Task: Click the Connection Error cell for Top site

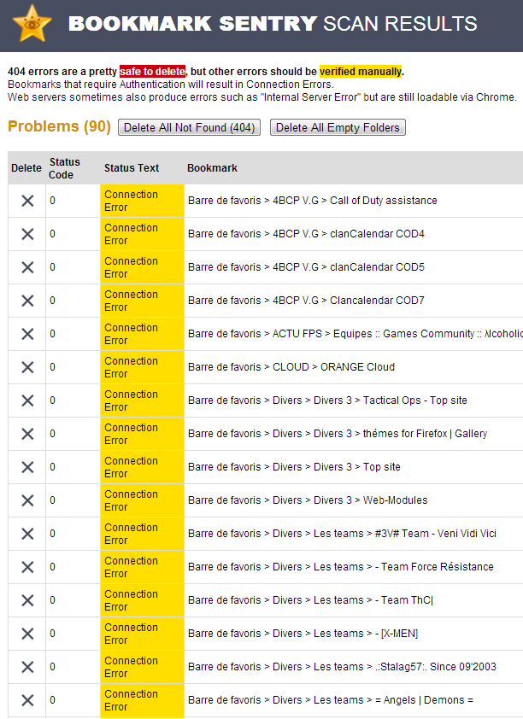Action: tap(142, 467)
